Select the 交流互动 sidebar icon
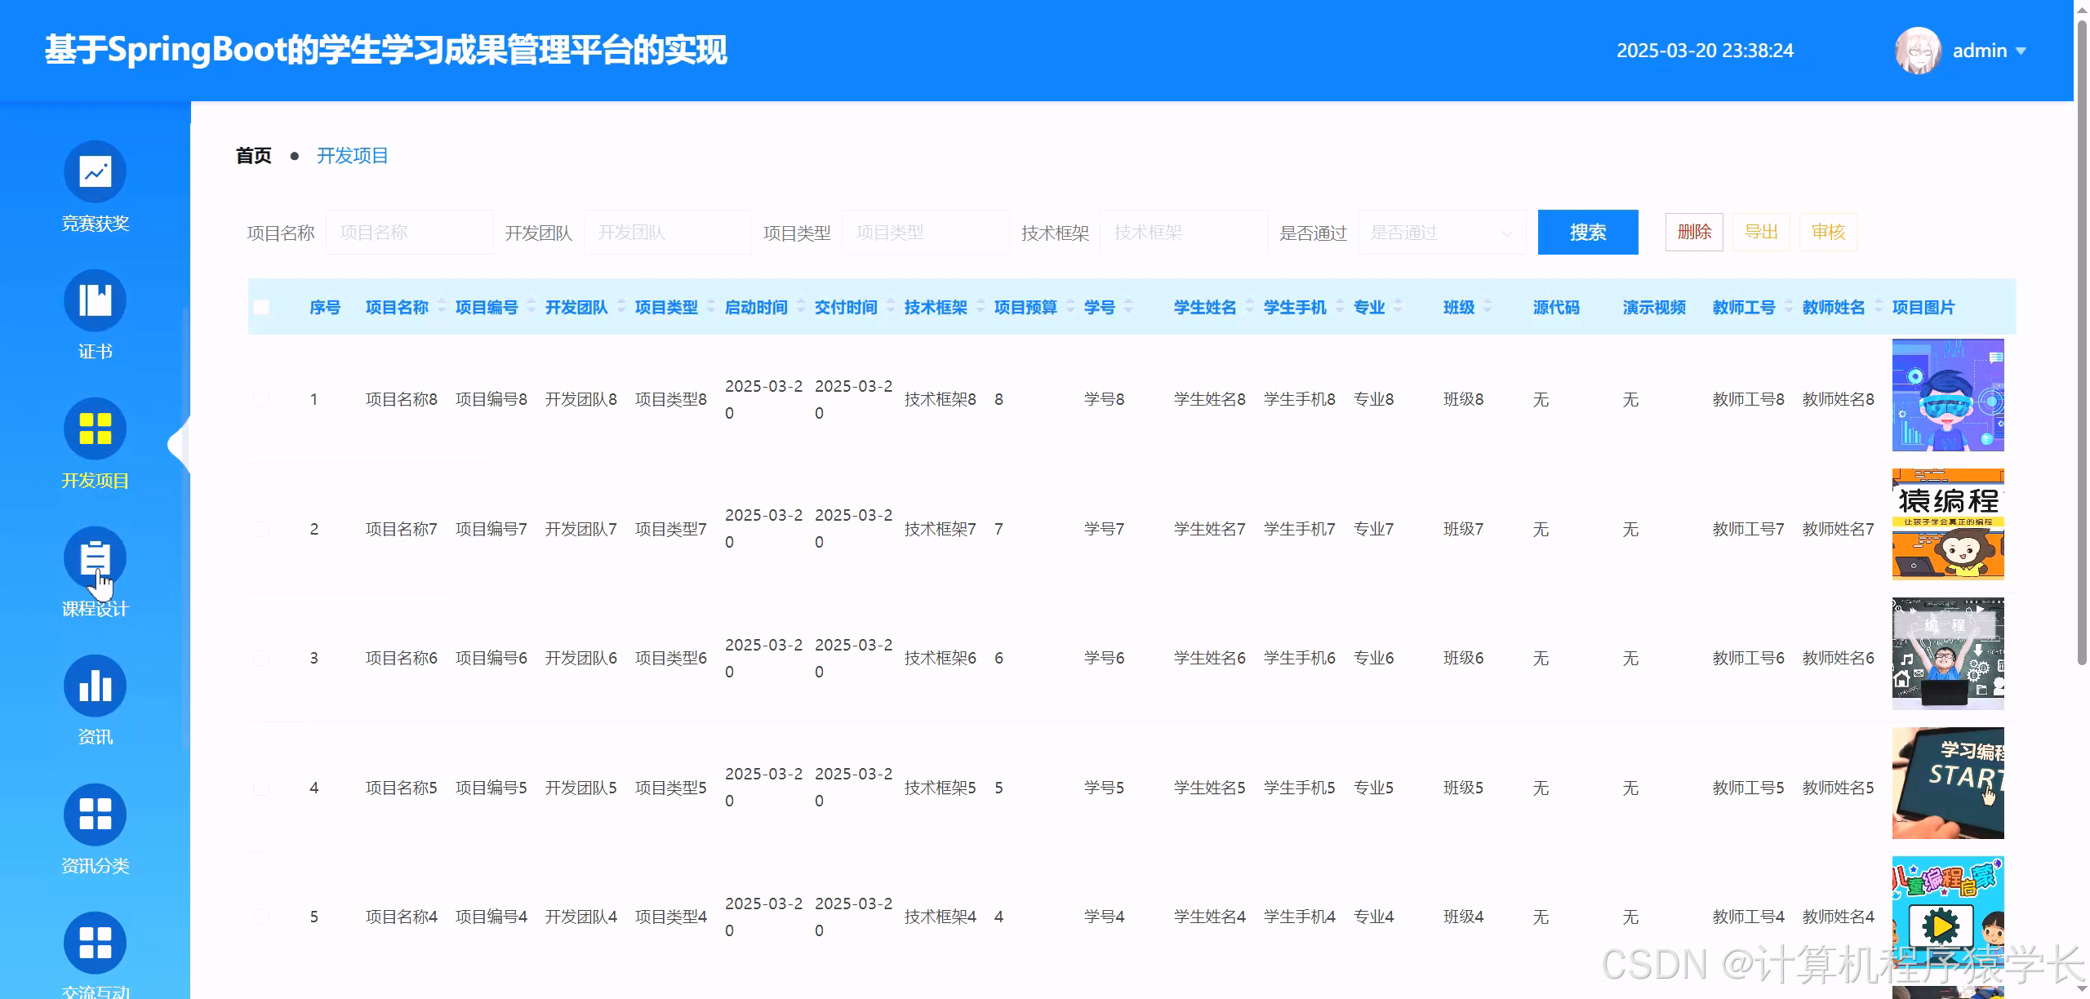This screenshot has width=2090, height=999. point(95,943)
